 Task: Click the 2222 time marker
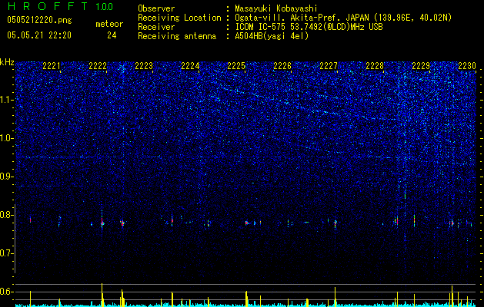coord(98,66)
